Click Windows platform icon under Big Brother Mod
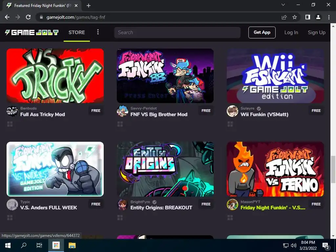Screen dimensions: 336x252 120,124
